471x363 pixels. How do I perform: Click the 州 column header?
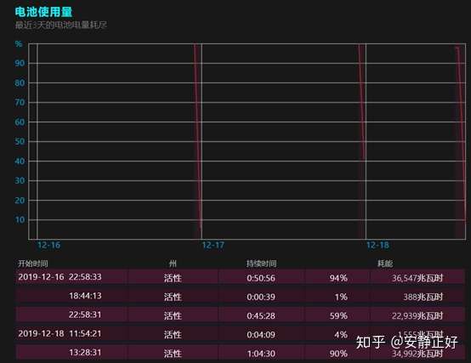[x=173, y=264]
